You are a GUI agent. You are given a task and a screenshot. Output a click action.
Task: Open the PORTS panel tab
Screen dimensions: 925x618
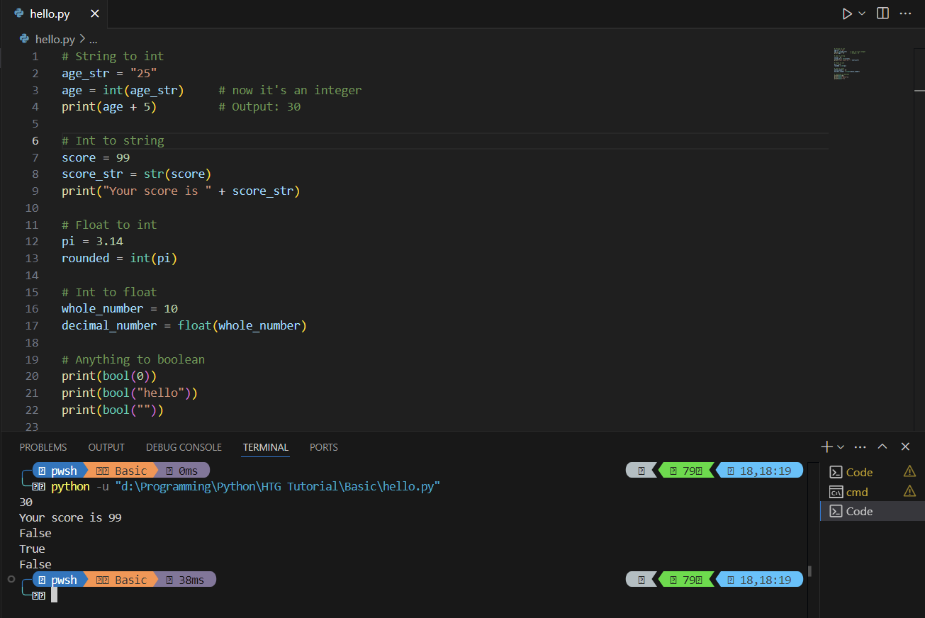click(323, 447)
